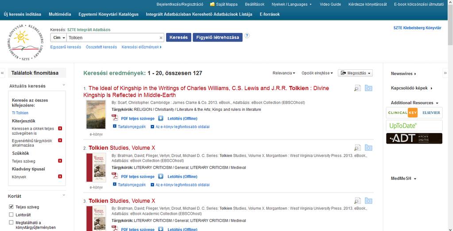This screenshot has height=231, width=453.
Task: Add result 2 Tolkien Studies to folder
Action: tap(368, 148)
